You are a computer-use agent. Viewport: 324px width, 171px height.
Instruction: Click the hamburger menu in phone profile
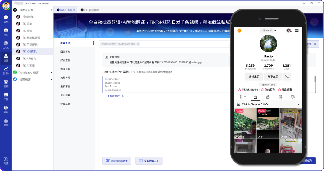[296, 31]
